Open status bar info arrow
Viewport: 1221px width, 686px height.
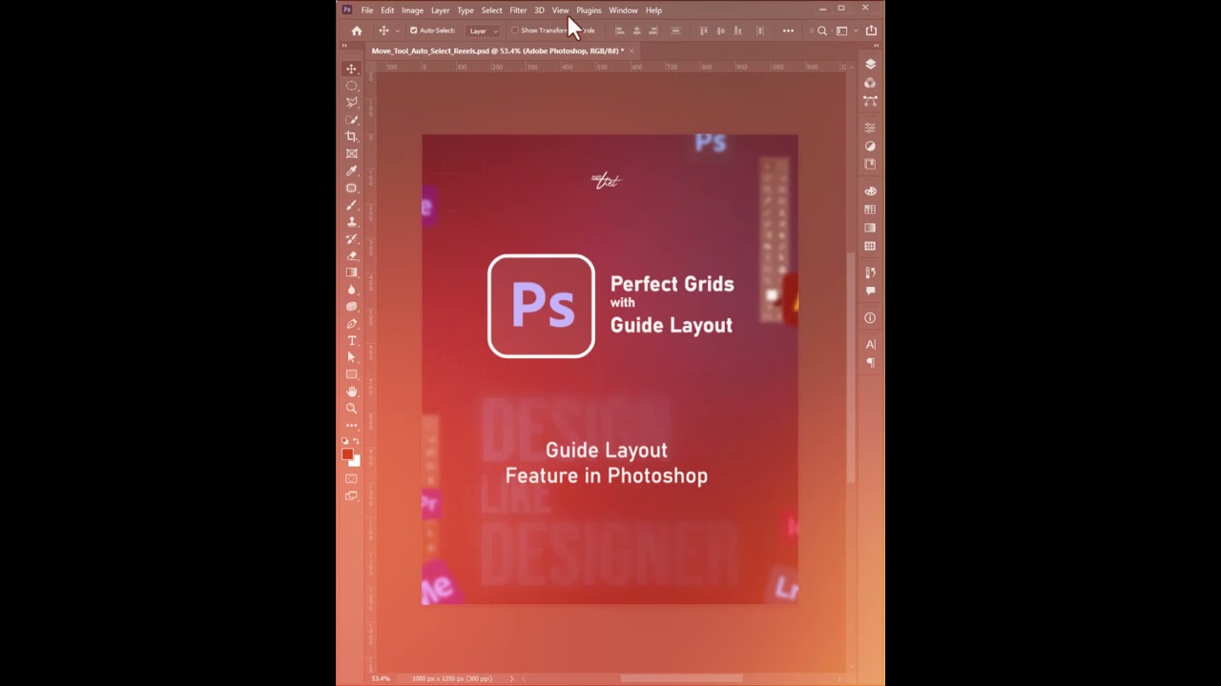511,678
